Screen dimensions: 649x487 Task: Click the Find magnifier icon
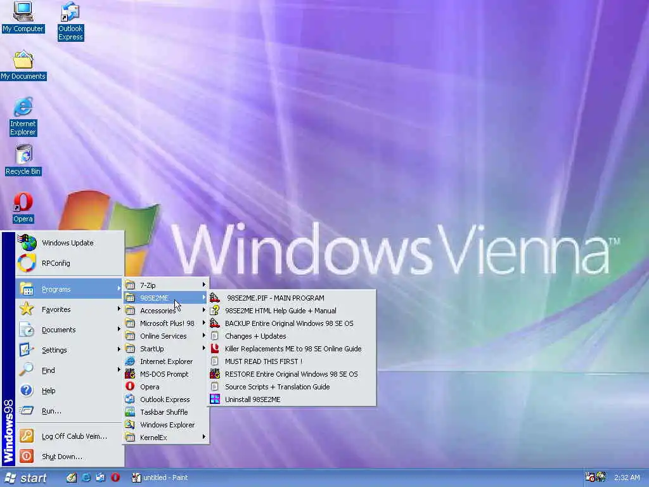[x=27, y=370]
